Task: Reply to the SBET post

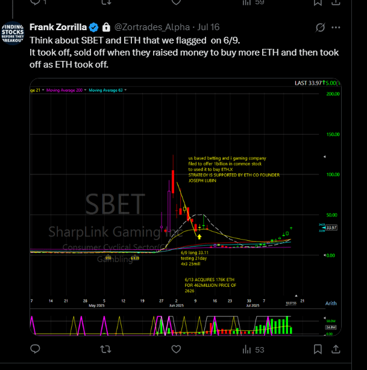Action: (36, 349)
